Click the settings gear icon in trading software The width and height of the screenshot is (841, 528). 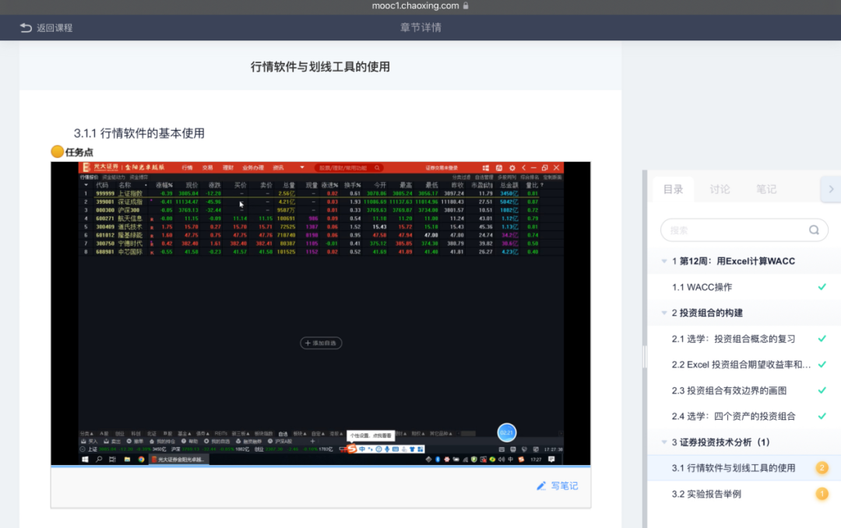click(512, 168)
